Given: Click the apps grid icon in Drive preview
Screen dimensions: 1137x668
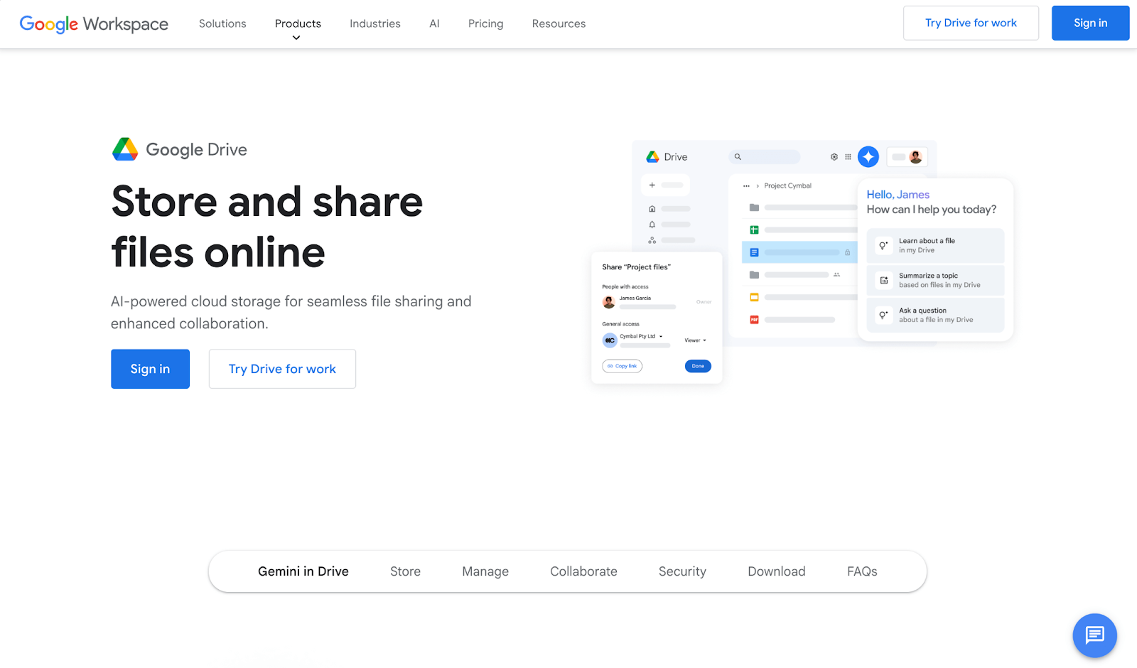Looking at the screenshot, I should (848, 157).
